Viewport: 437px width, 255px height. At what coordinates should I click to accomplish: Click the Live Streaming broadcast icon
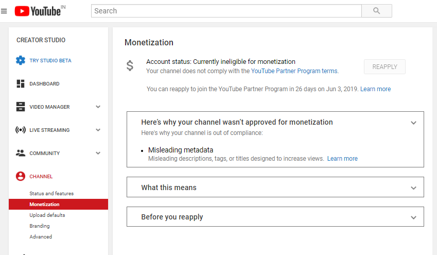click(21, 130)
